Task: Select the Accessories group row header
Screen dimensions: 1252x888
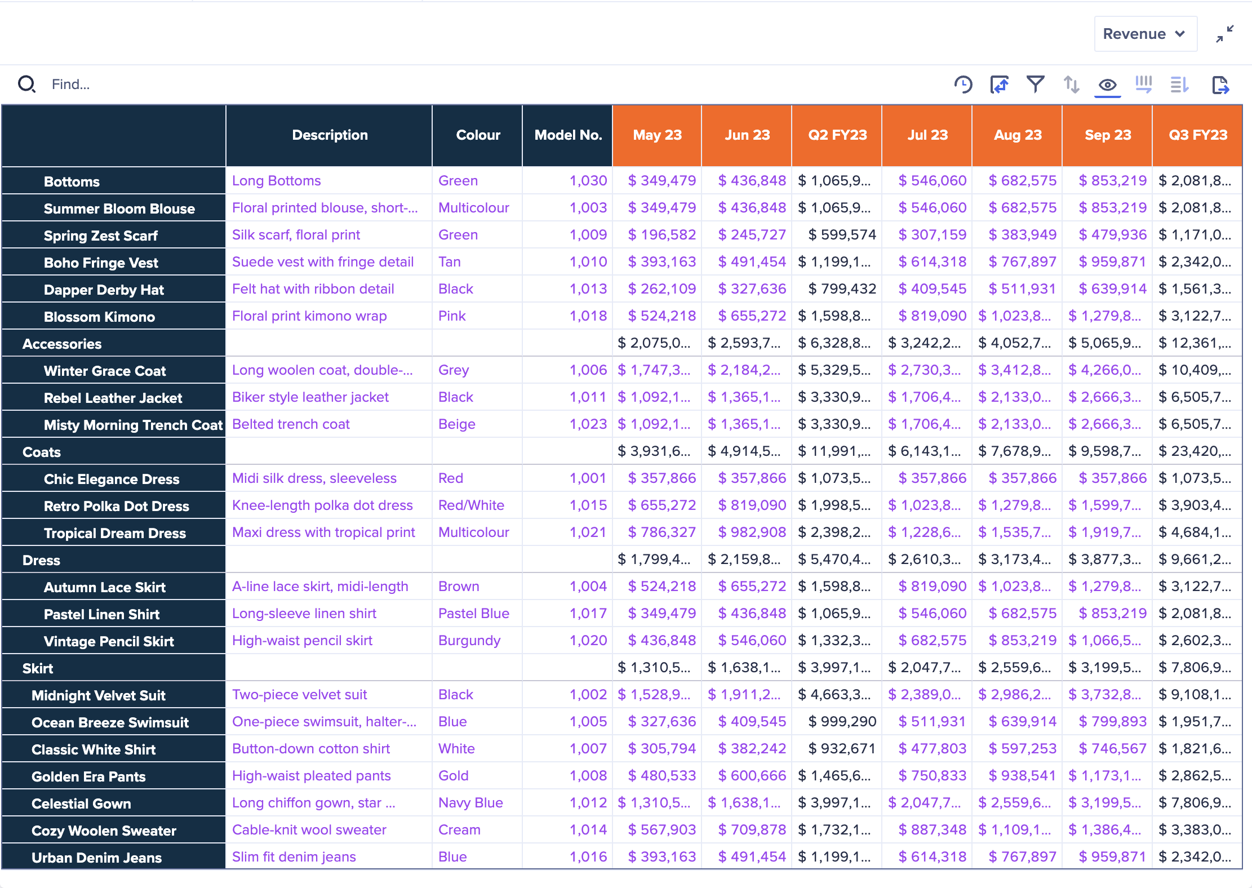Action: click(x=62, y=344)
